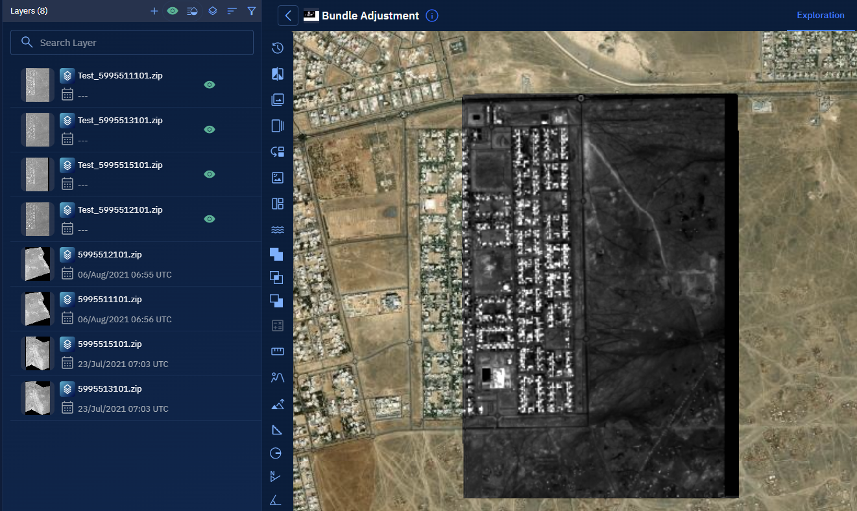
Task: Open the split panel layout tool
Action: (277, 204)
